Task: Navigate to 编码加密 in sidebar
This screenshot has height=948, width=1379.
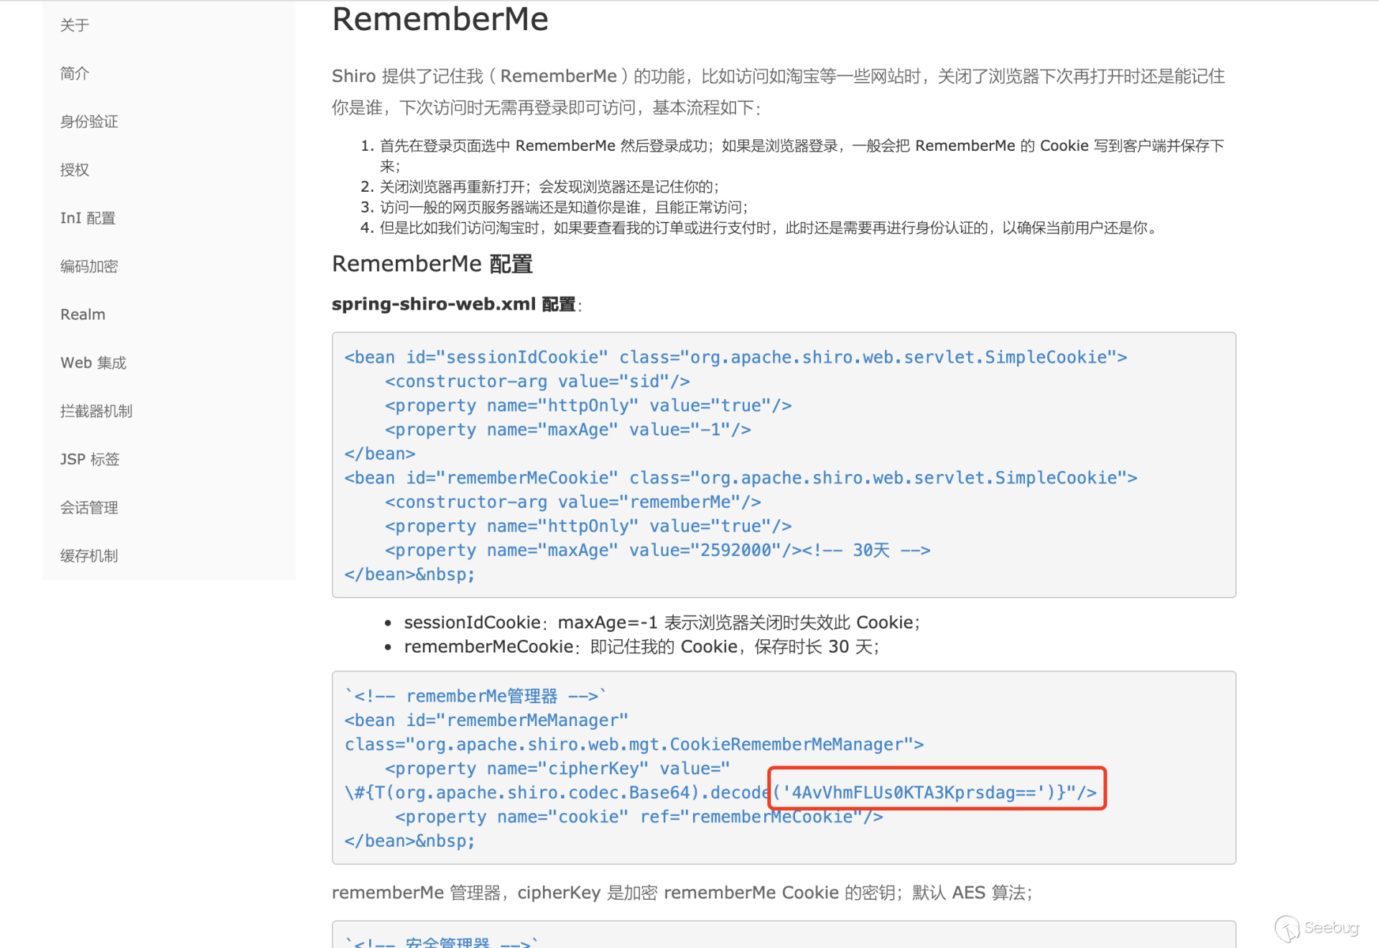Action: click(89, 266)
